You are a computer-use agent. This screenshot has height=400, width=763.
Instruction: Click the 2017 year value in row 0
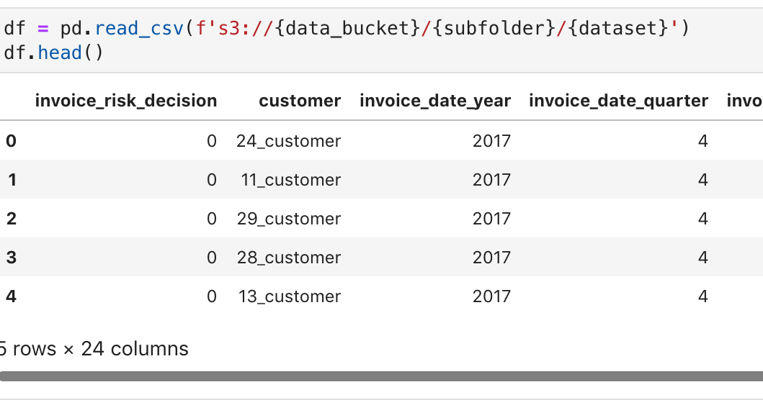point(491,141)
